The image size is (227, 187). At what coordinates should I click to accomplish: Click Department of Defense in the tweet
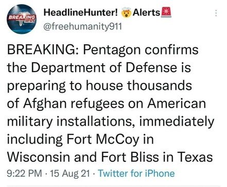(103, 69)
